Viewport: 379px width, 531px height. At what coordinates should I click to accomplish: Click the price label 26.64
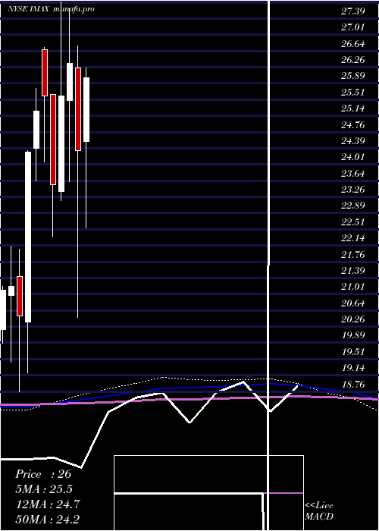tap(352, 43)
